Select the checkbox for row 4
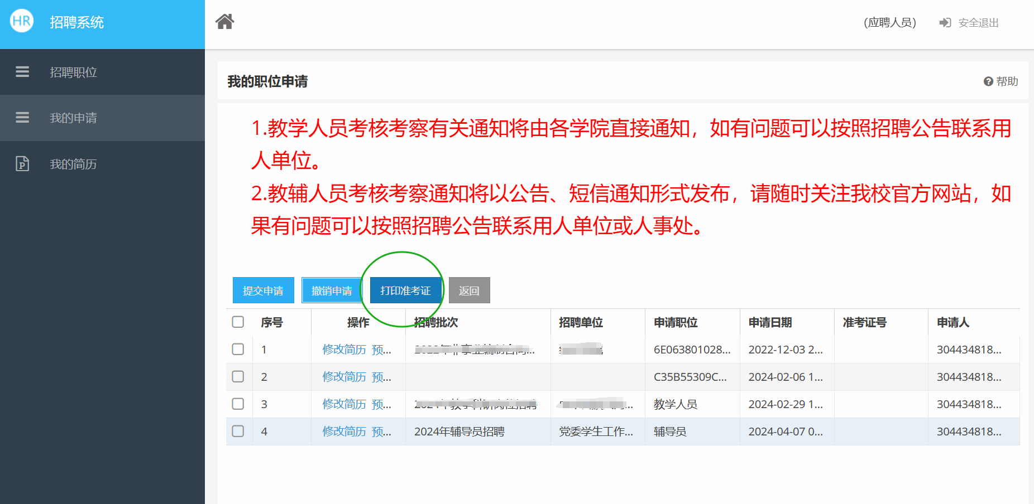 tap(238, 431)
